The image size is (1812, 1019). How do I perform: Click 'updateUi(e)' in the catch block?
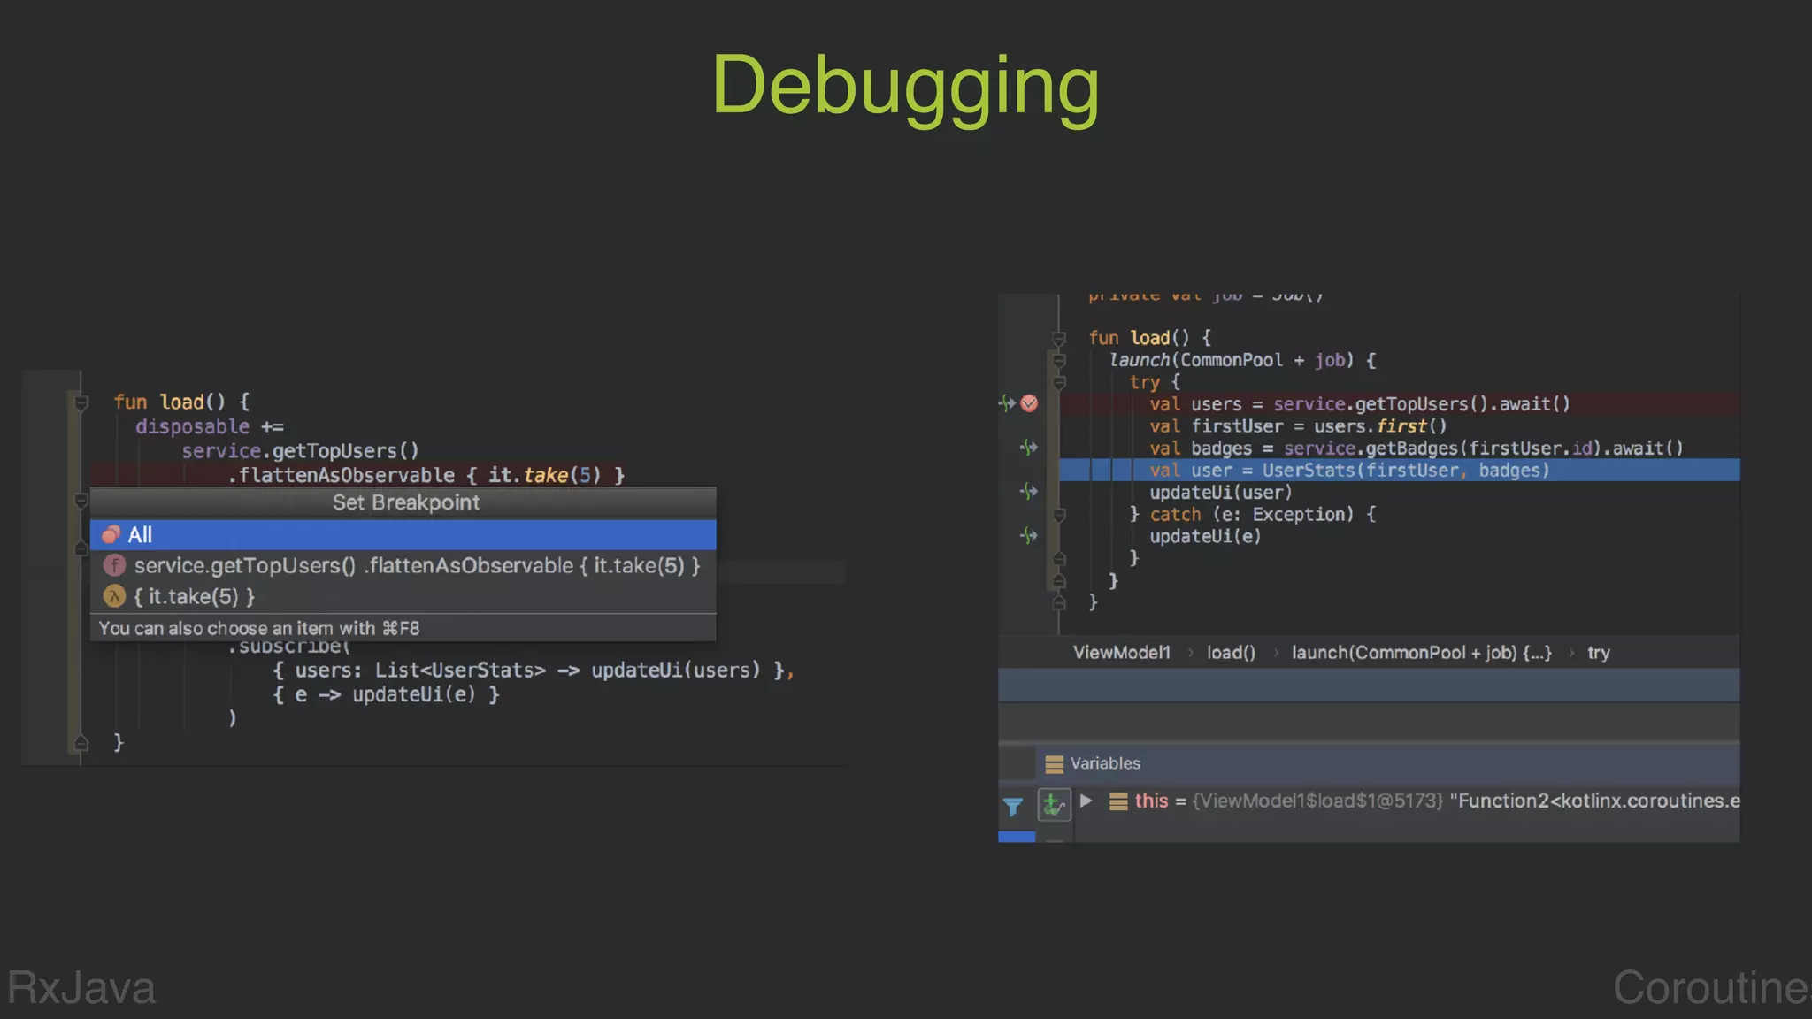pos(1205,536)
